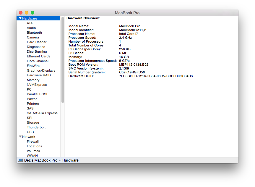Screen dimensions: 255x187
Task: Click the Intel Core i7 value
Action: 129,34
